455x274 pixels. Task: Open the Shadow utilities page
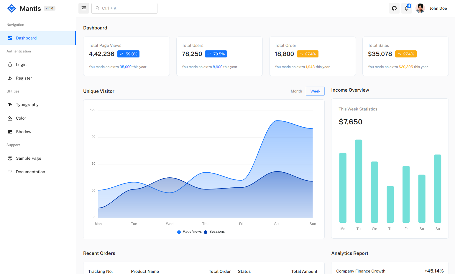[38, 132]
